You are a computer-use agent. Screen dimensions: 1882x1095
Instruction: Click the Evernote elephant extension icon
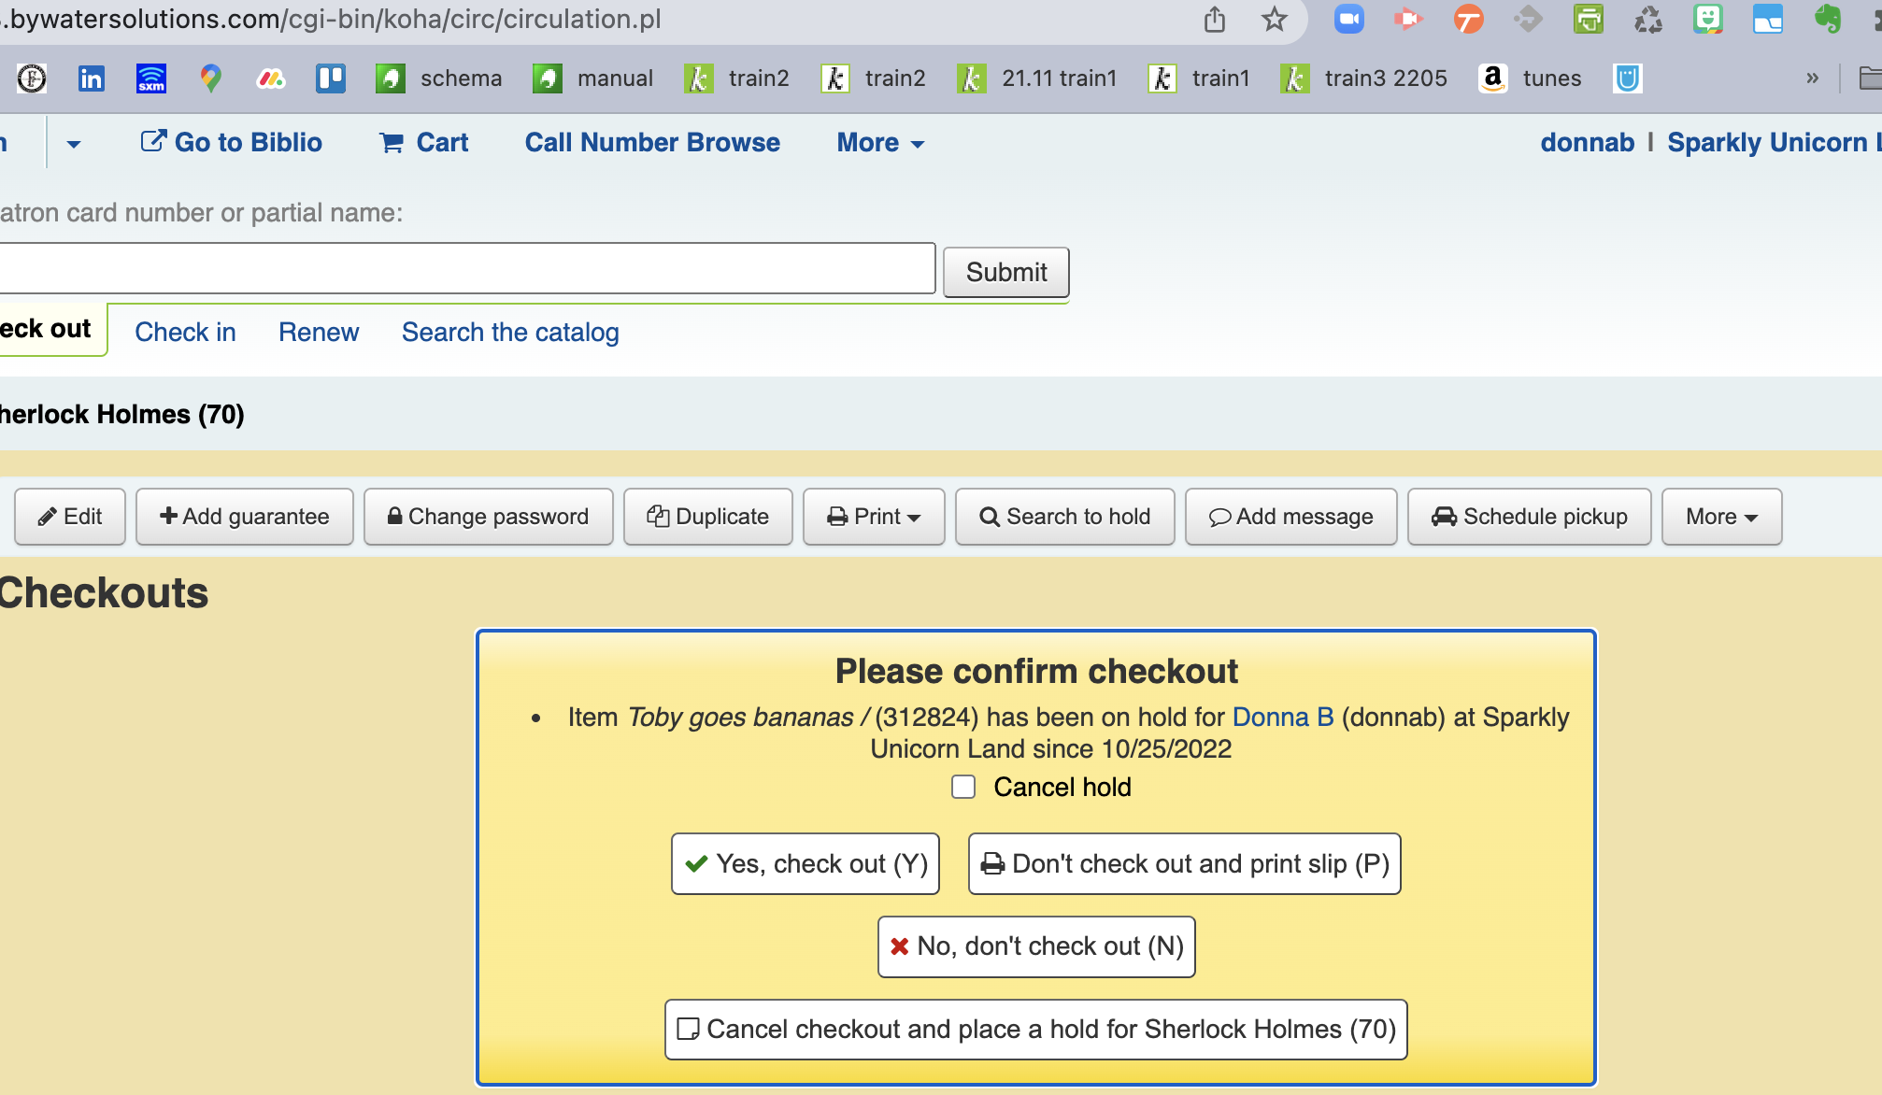pos(1827,19)
